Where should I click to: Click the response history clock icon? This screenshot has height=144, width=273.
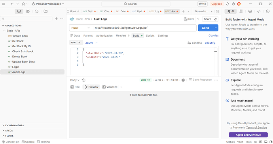click(x=83, y=80)
